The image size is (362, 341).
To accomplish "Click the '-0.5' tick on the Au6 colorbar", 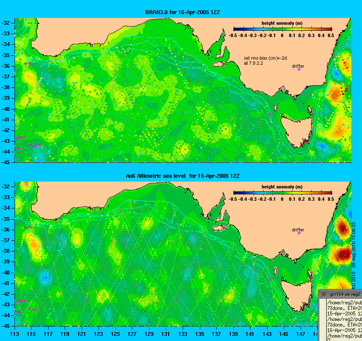I will click(x=233, y=199).
